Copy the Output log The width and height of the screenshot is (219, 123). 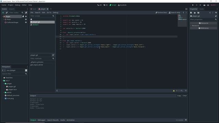(x=179, y=96)
